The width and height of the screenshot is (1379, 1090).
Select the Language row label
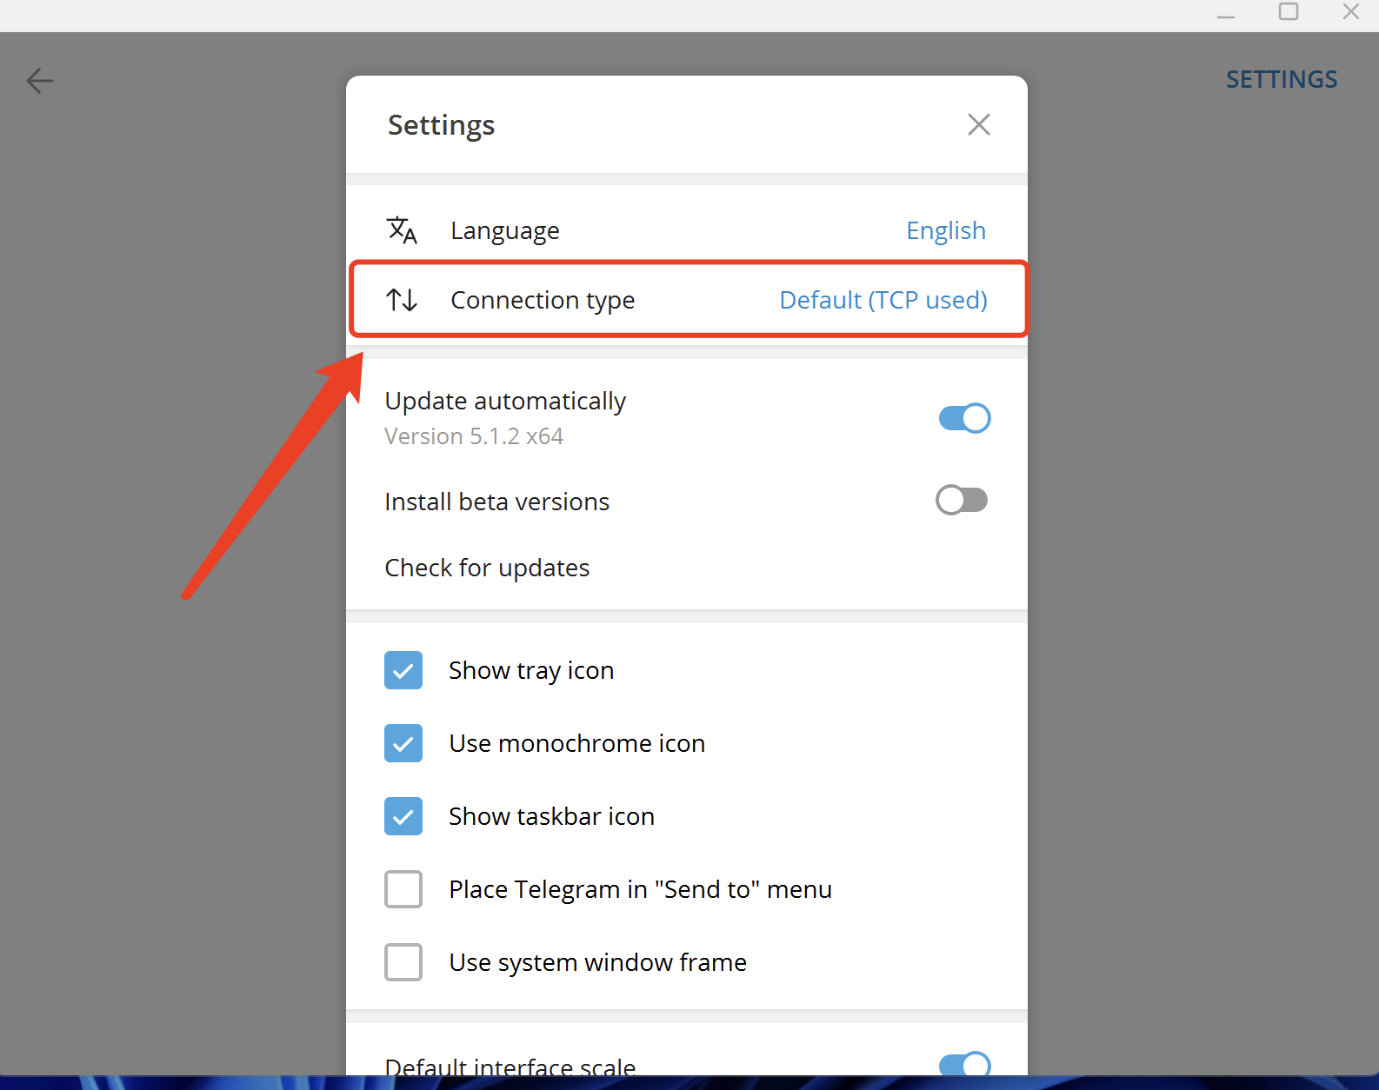click(504, 230)
